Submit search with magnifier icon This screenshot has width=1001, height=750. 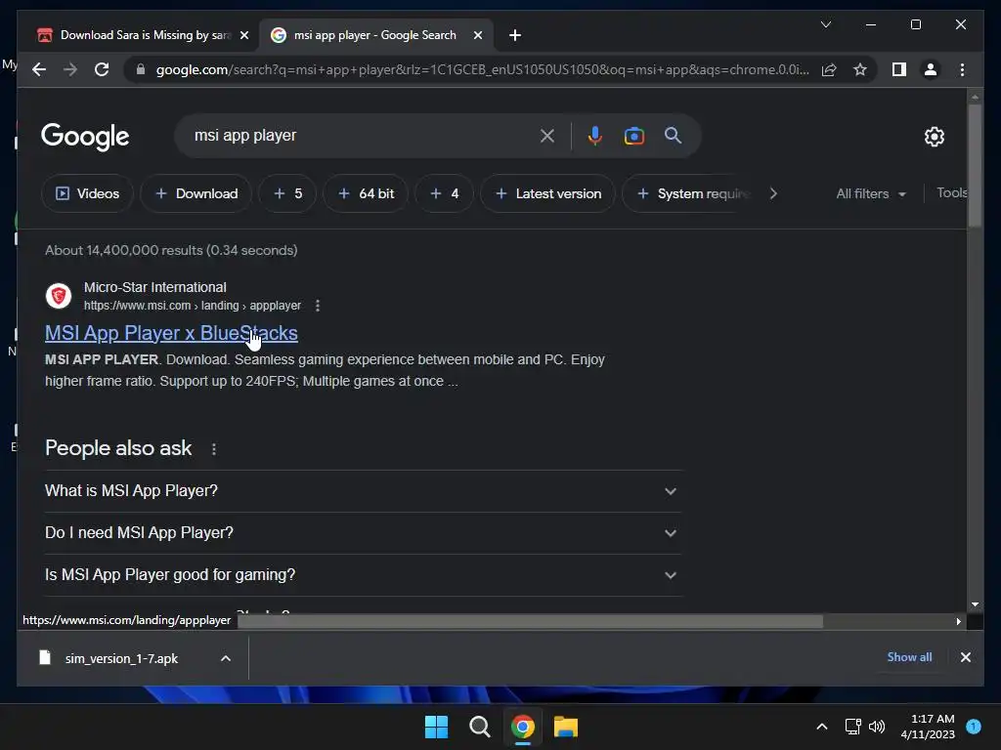pyautogui.click(x=673, y=135)
